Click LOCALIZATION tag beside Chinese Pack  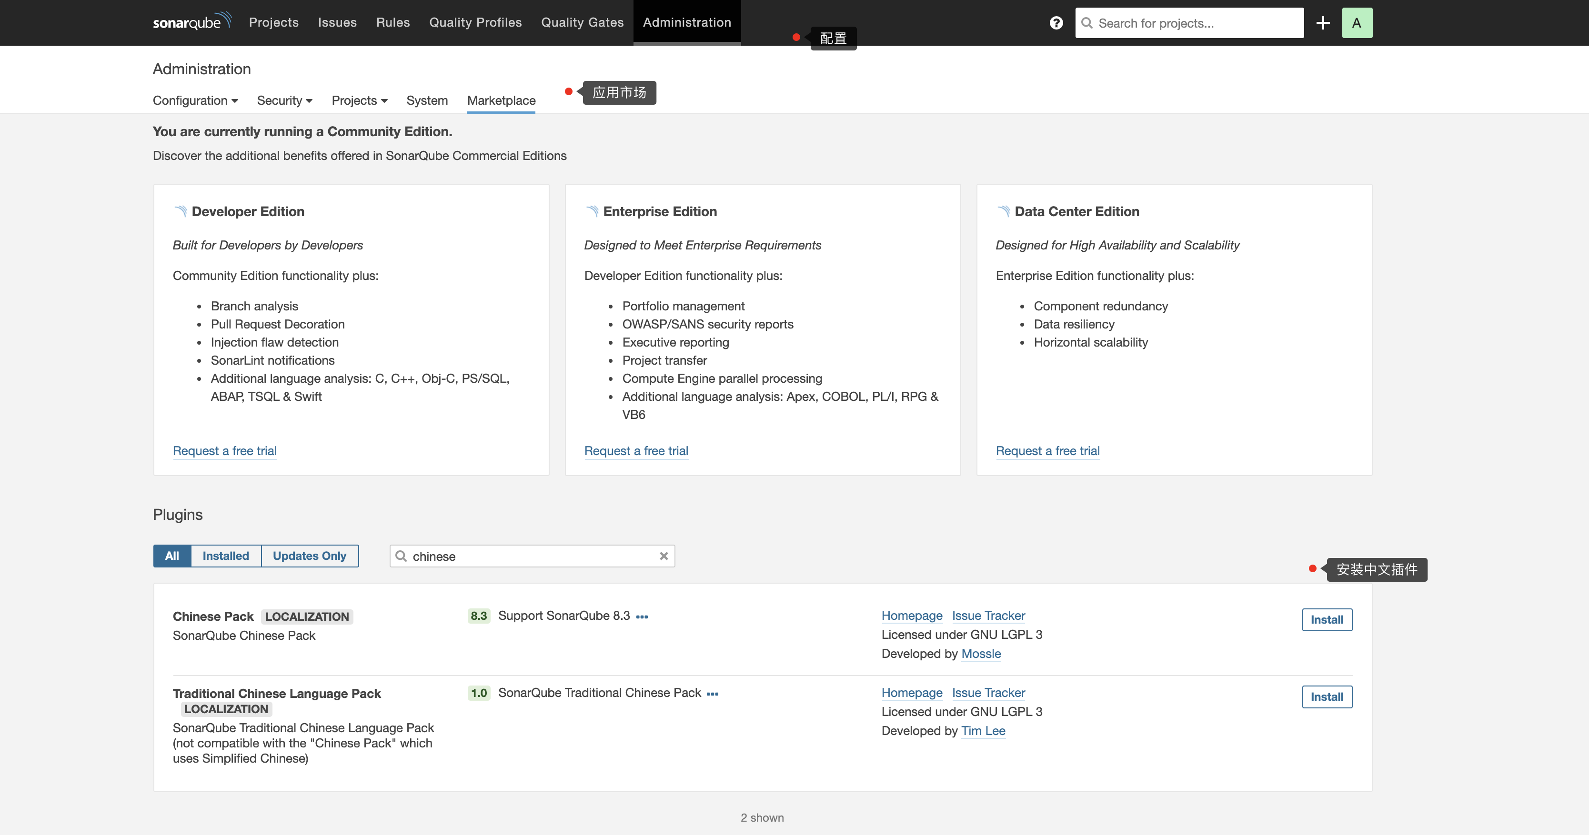pos(307,616)
